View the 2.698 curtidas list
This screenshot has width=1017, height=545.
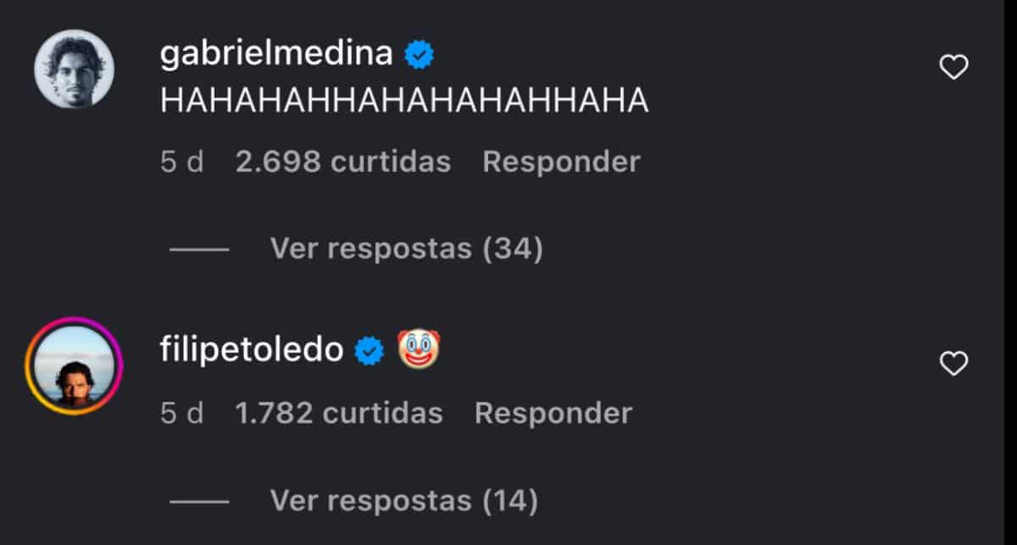(x=343, y=162)
